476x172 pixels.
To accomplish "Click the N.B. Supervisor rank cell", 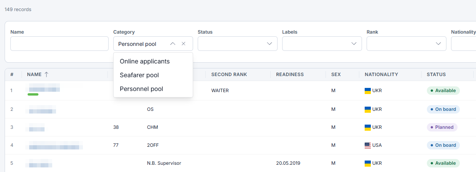I will pyautogui.click(x=164, y=163).
